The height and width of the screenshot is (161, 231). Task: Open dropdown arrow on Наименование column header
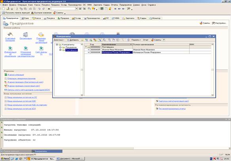(131, 44)
